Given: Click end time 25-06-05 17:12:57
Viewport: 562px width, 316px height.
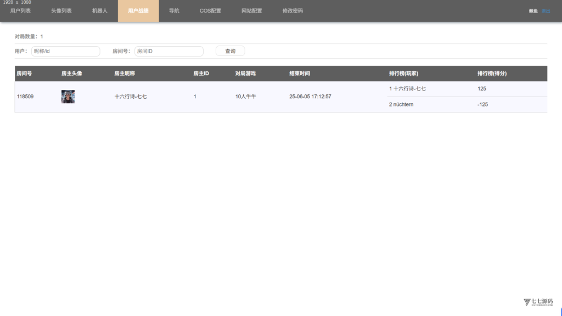Looking at the screenshot, I should point(310,97).
